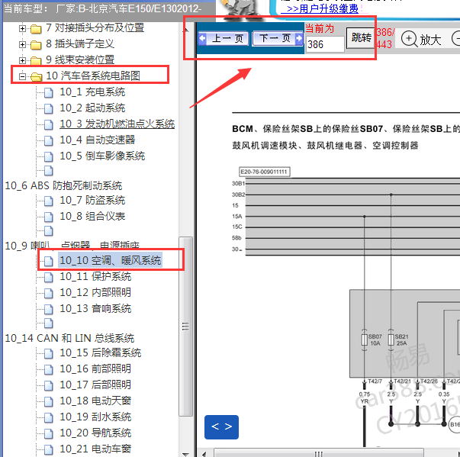
Task: Click the T42/7 connector pin label
Action: [x=375, y=381]
